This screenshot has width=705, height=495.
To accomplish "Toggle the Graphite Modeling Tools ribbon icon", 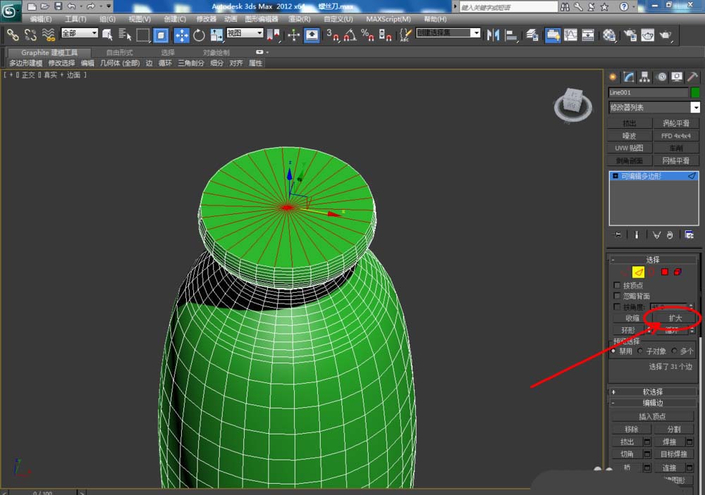I will 553,35.
